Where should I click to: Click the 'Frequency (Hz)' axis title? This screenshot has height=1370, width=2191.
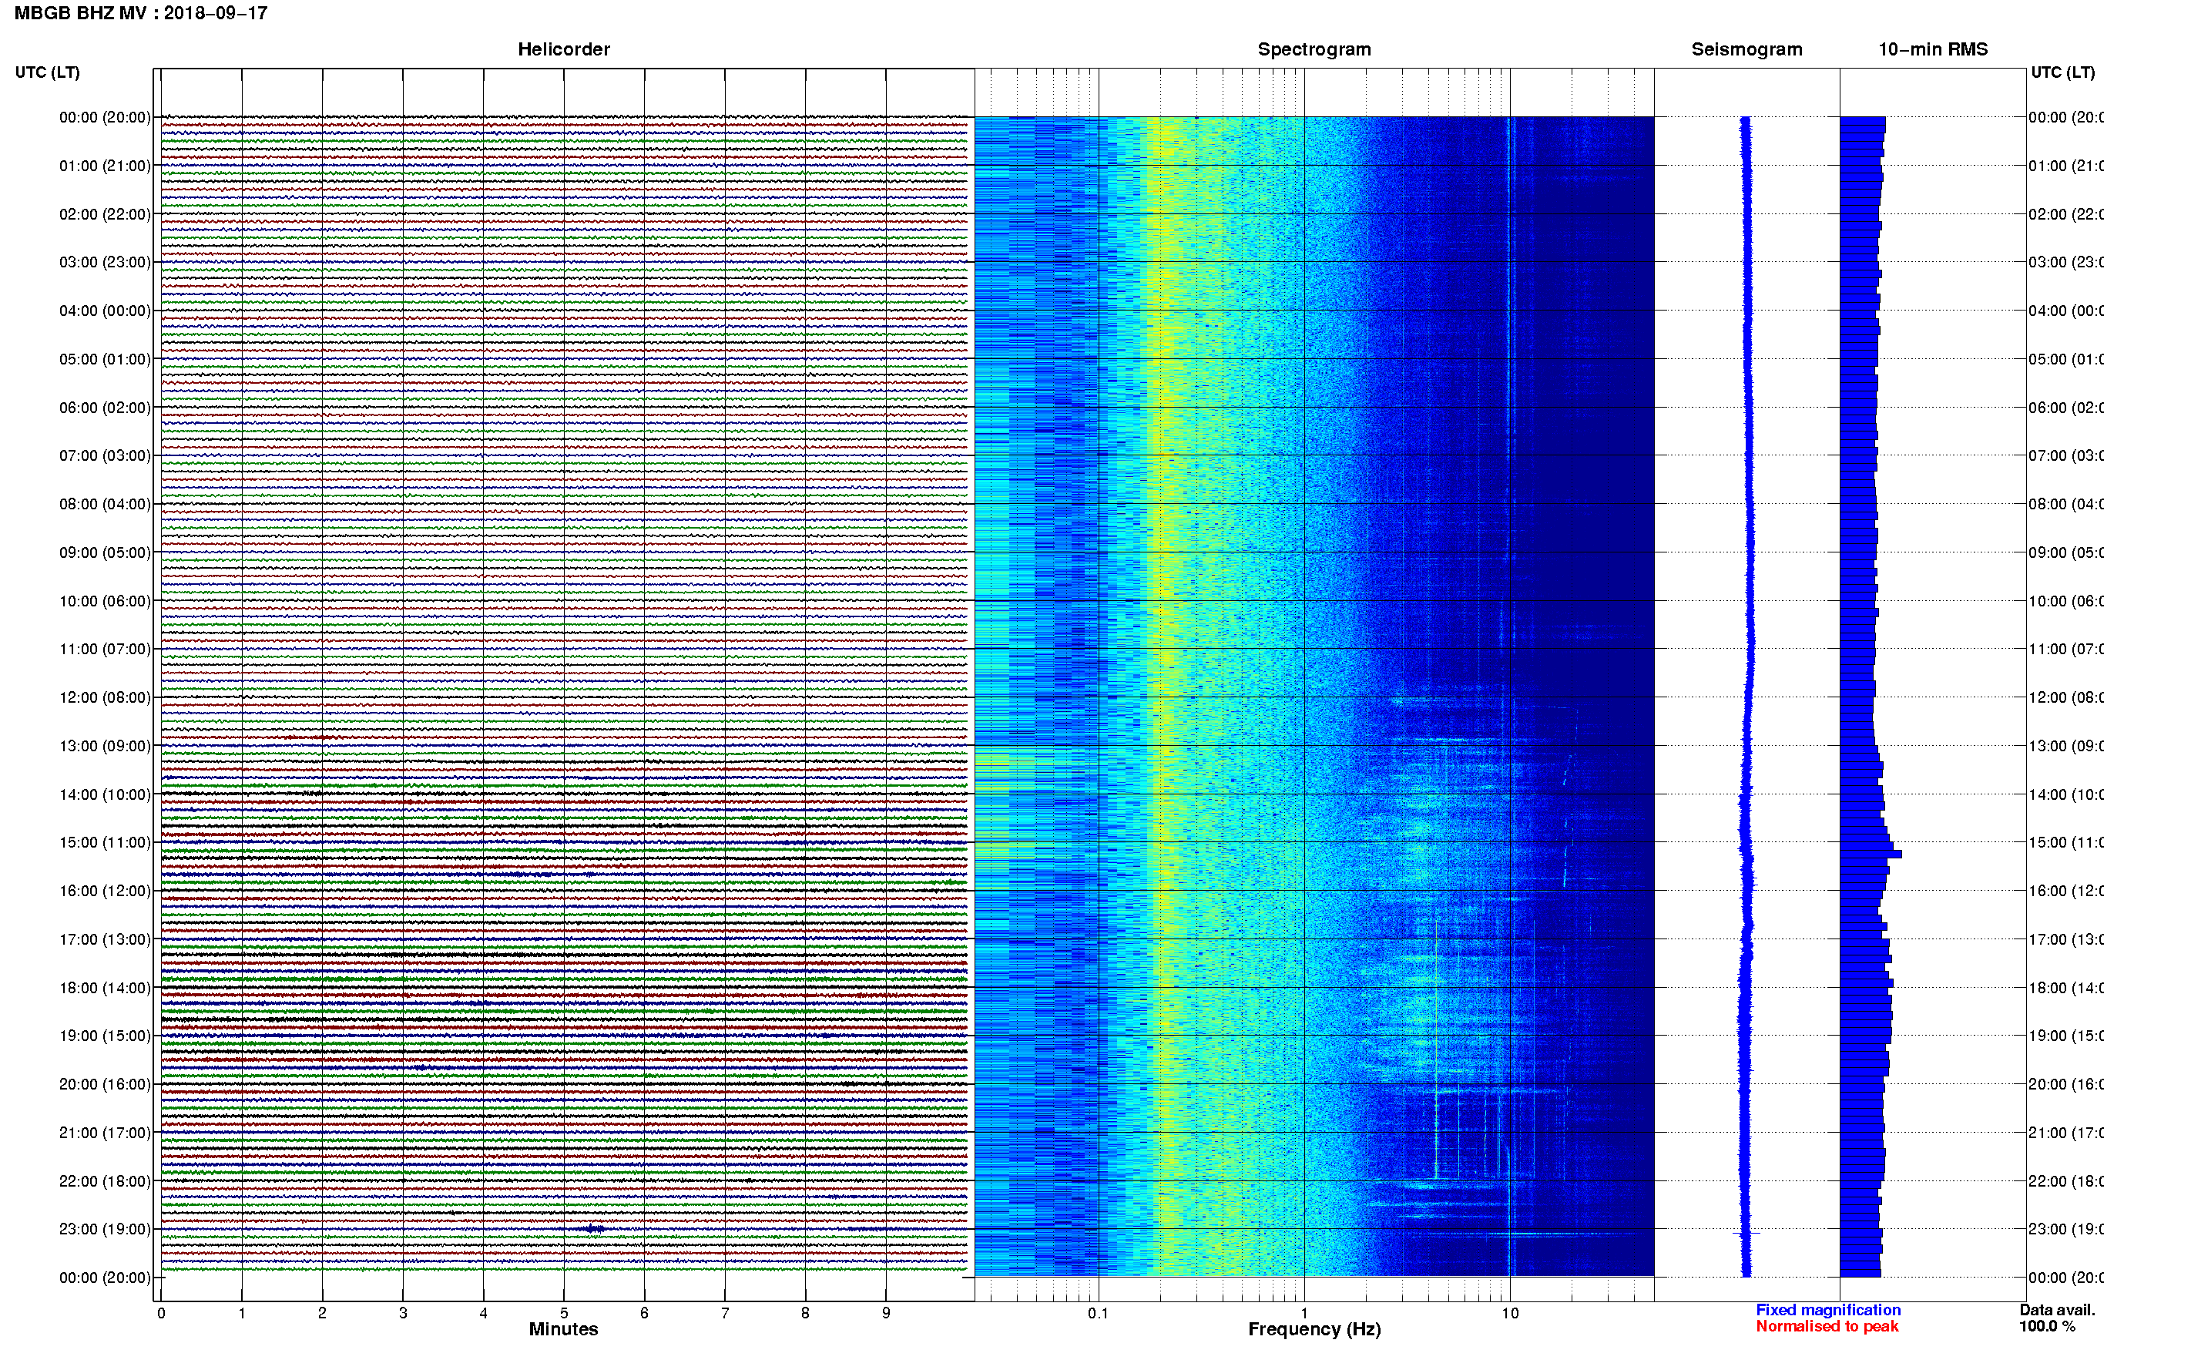pos(1314,1329)
